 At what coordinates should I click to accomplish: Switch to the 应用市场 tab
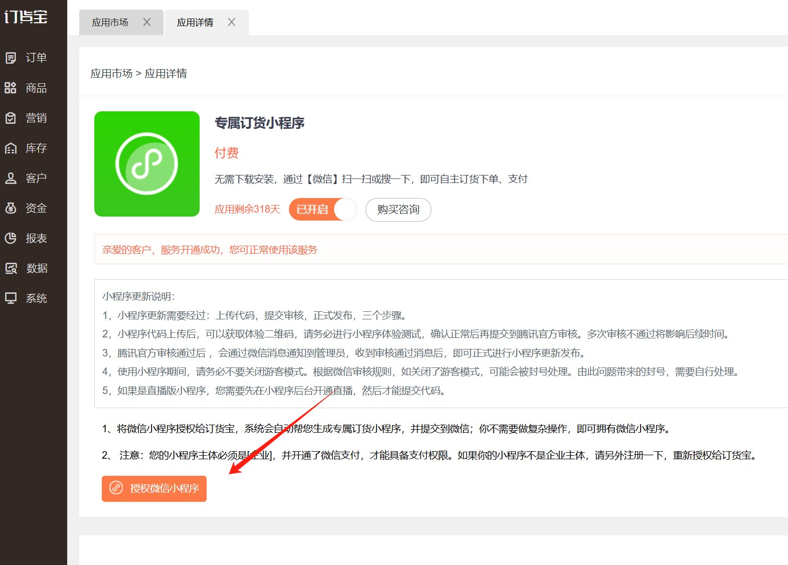(x=110, y=23)
